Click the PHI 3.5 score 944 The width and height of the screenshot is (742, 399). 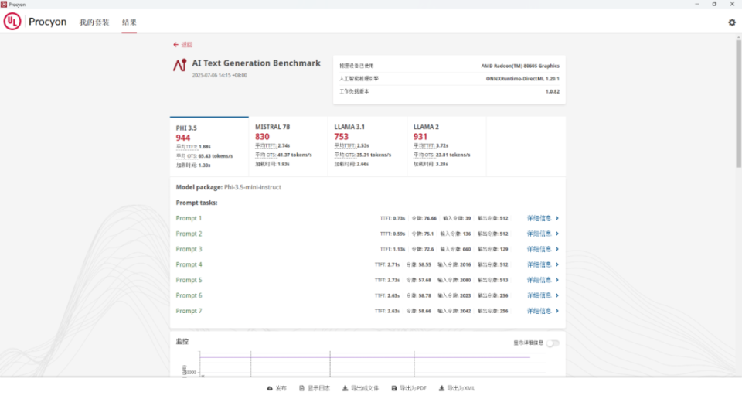pos(183,138)
